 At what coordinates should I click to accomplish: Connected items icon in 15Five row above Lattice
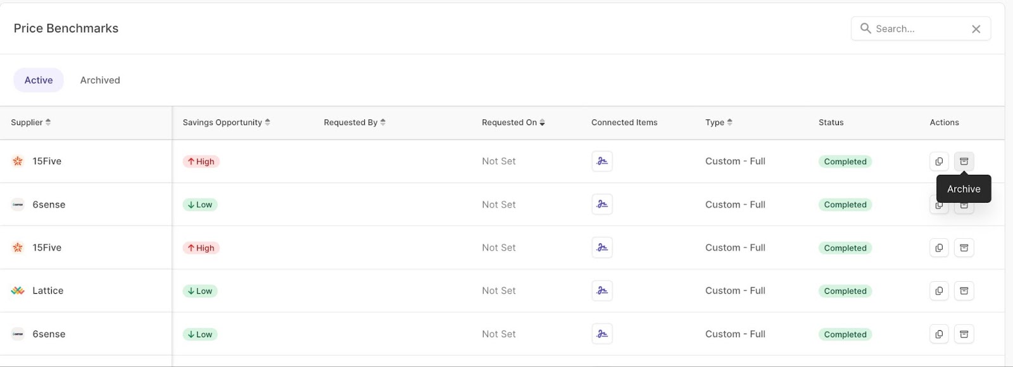point(602,248)
